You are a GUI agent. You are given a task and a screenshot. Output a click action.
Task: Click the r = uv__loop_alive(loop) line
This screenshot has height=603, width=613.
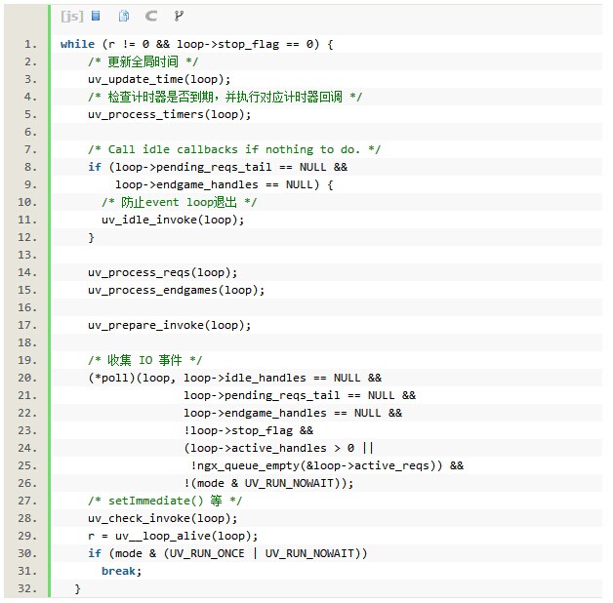click(173, 536)
